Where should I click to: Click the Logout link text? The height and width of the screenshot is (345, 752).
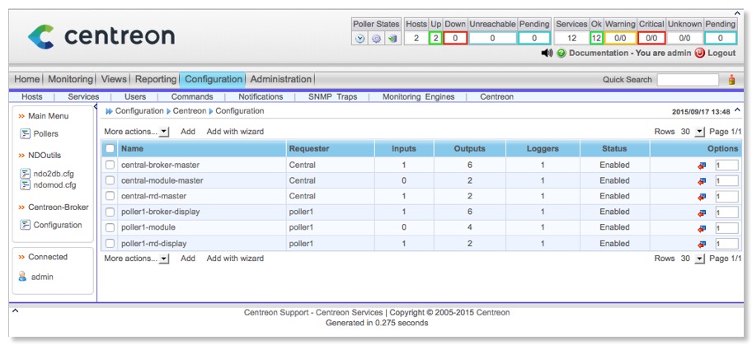click(x=721, y=54)
